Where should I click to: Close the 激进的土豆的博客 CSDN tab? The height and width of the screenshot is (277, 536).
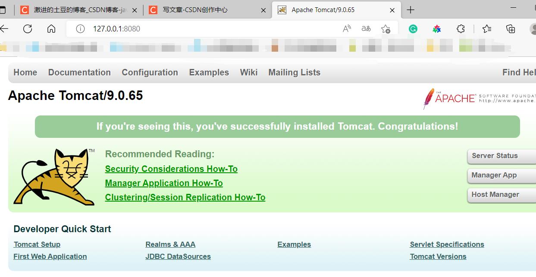click(135, 10)
